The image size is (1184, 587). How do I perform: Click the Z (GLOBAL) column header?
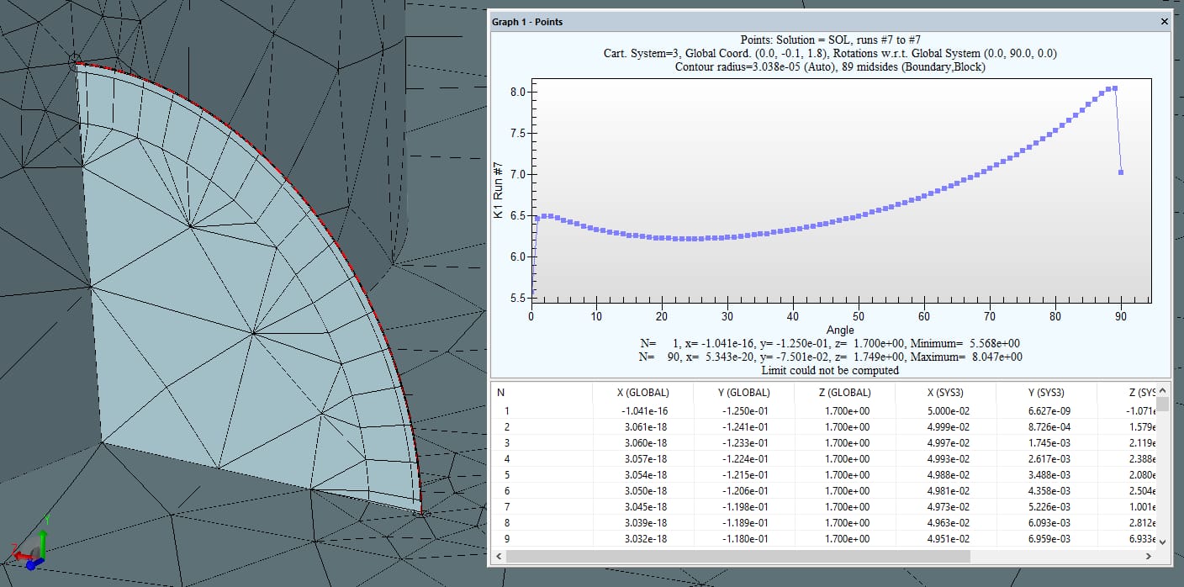(844, 392)
